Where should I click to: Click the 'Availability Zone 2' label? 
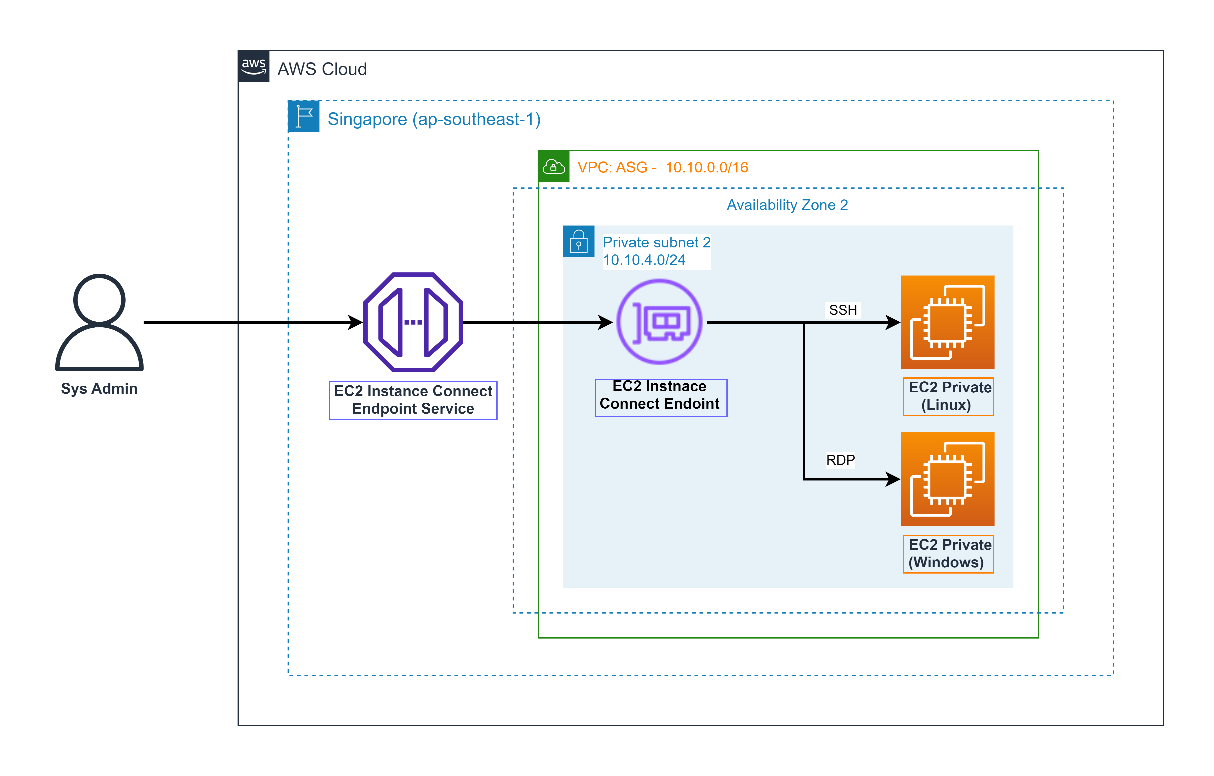(x=787, y=205)
